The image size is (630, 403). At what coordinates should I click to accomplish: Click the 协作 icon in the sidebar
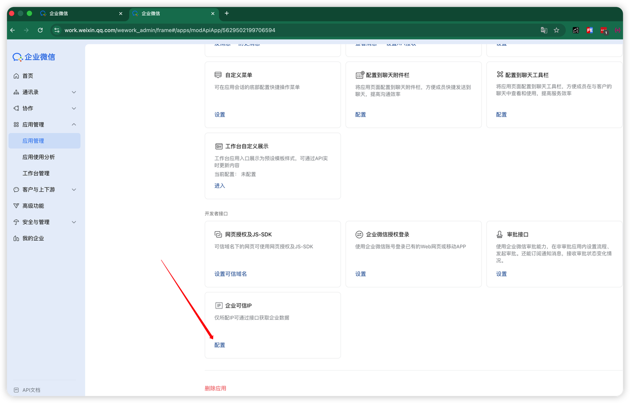[16, 108]
